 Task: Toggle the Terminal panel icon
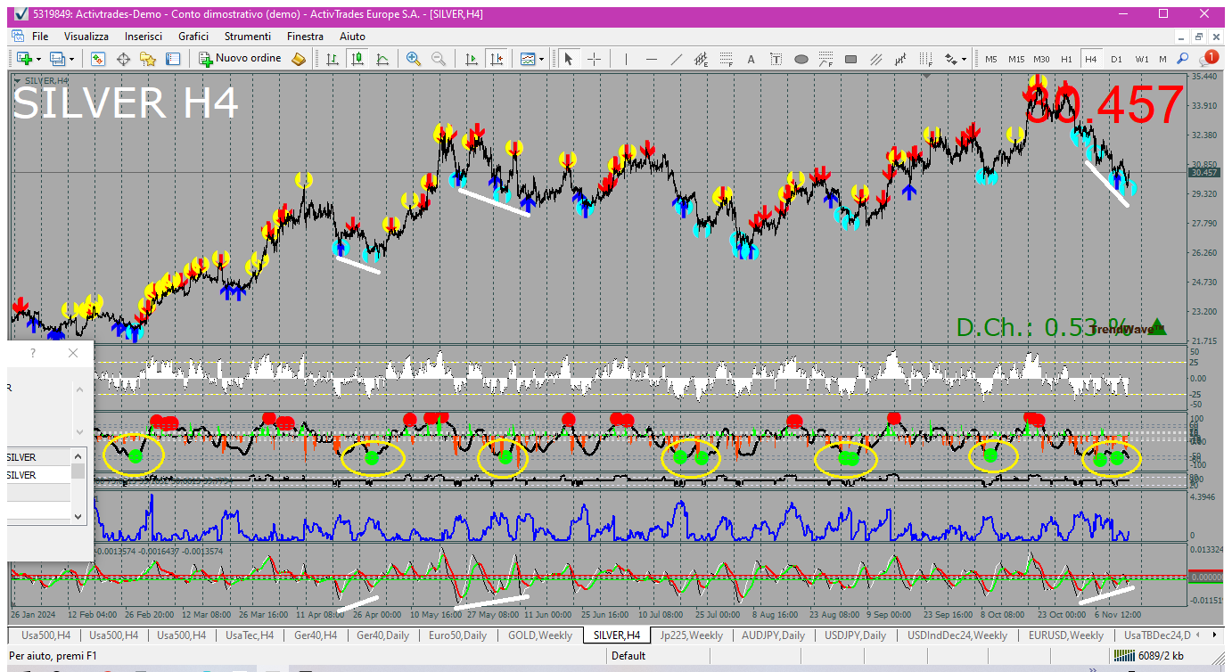173,59
